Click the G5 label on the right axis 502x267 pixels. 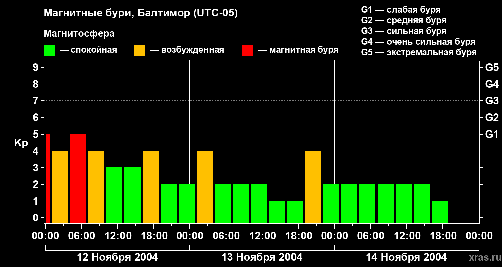(x=492, y=67)
